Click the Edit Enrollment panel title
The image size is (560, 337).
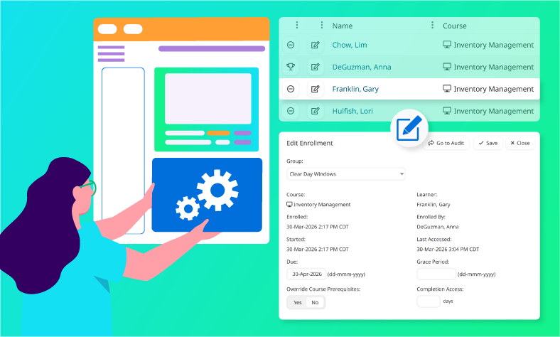tap(310, 143)
